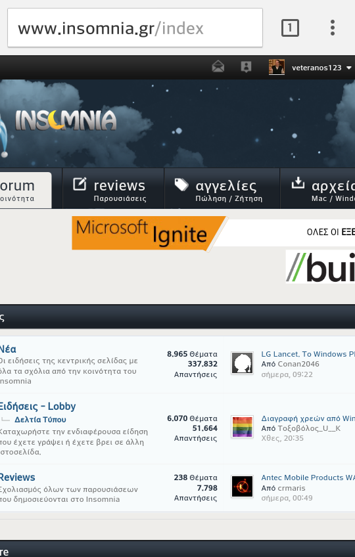
Task: Tap the URL address bar
Action: 135,28
